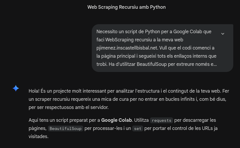The height and width of the screenshot is (148, 240).
Task: Click the bold 'Google Colab' text in the response
Action: pos(116,120)
